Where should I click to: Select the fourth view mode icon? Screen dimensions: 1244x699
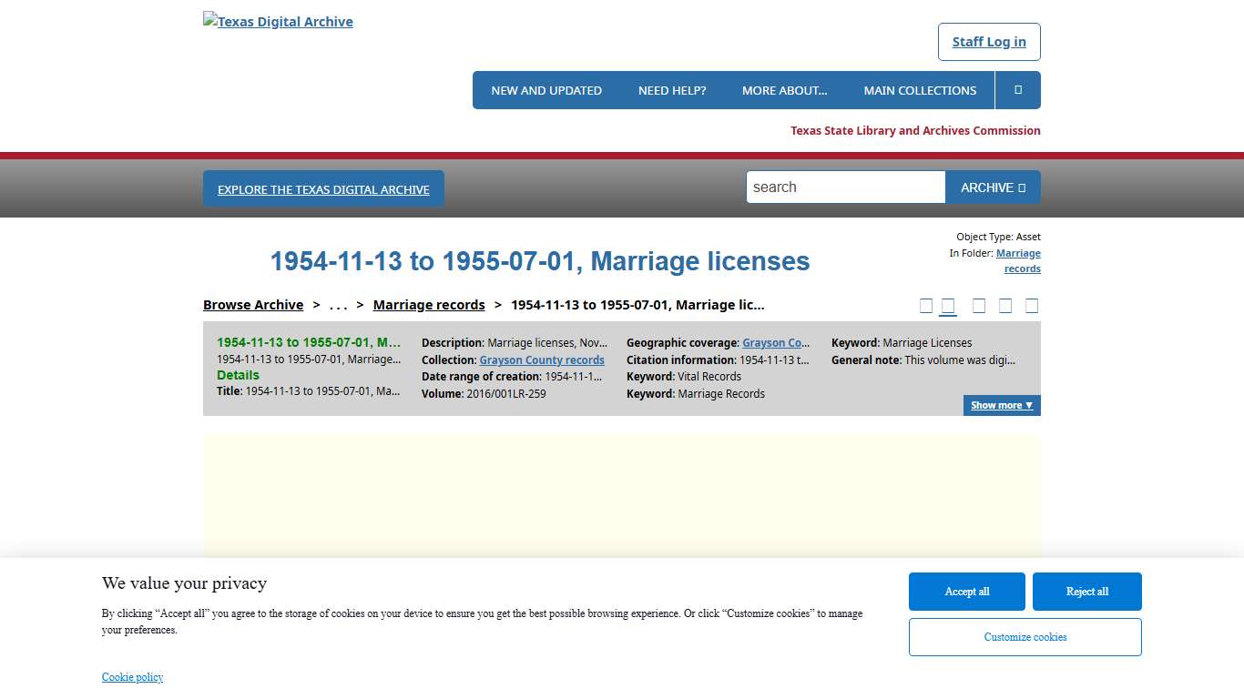(x=1005, y=305)
